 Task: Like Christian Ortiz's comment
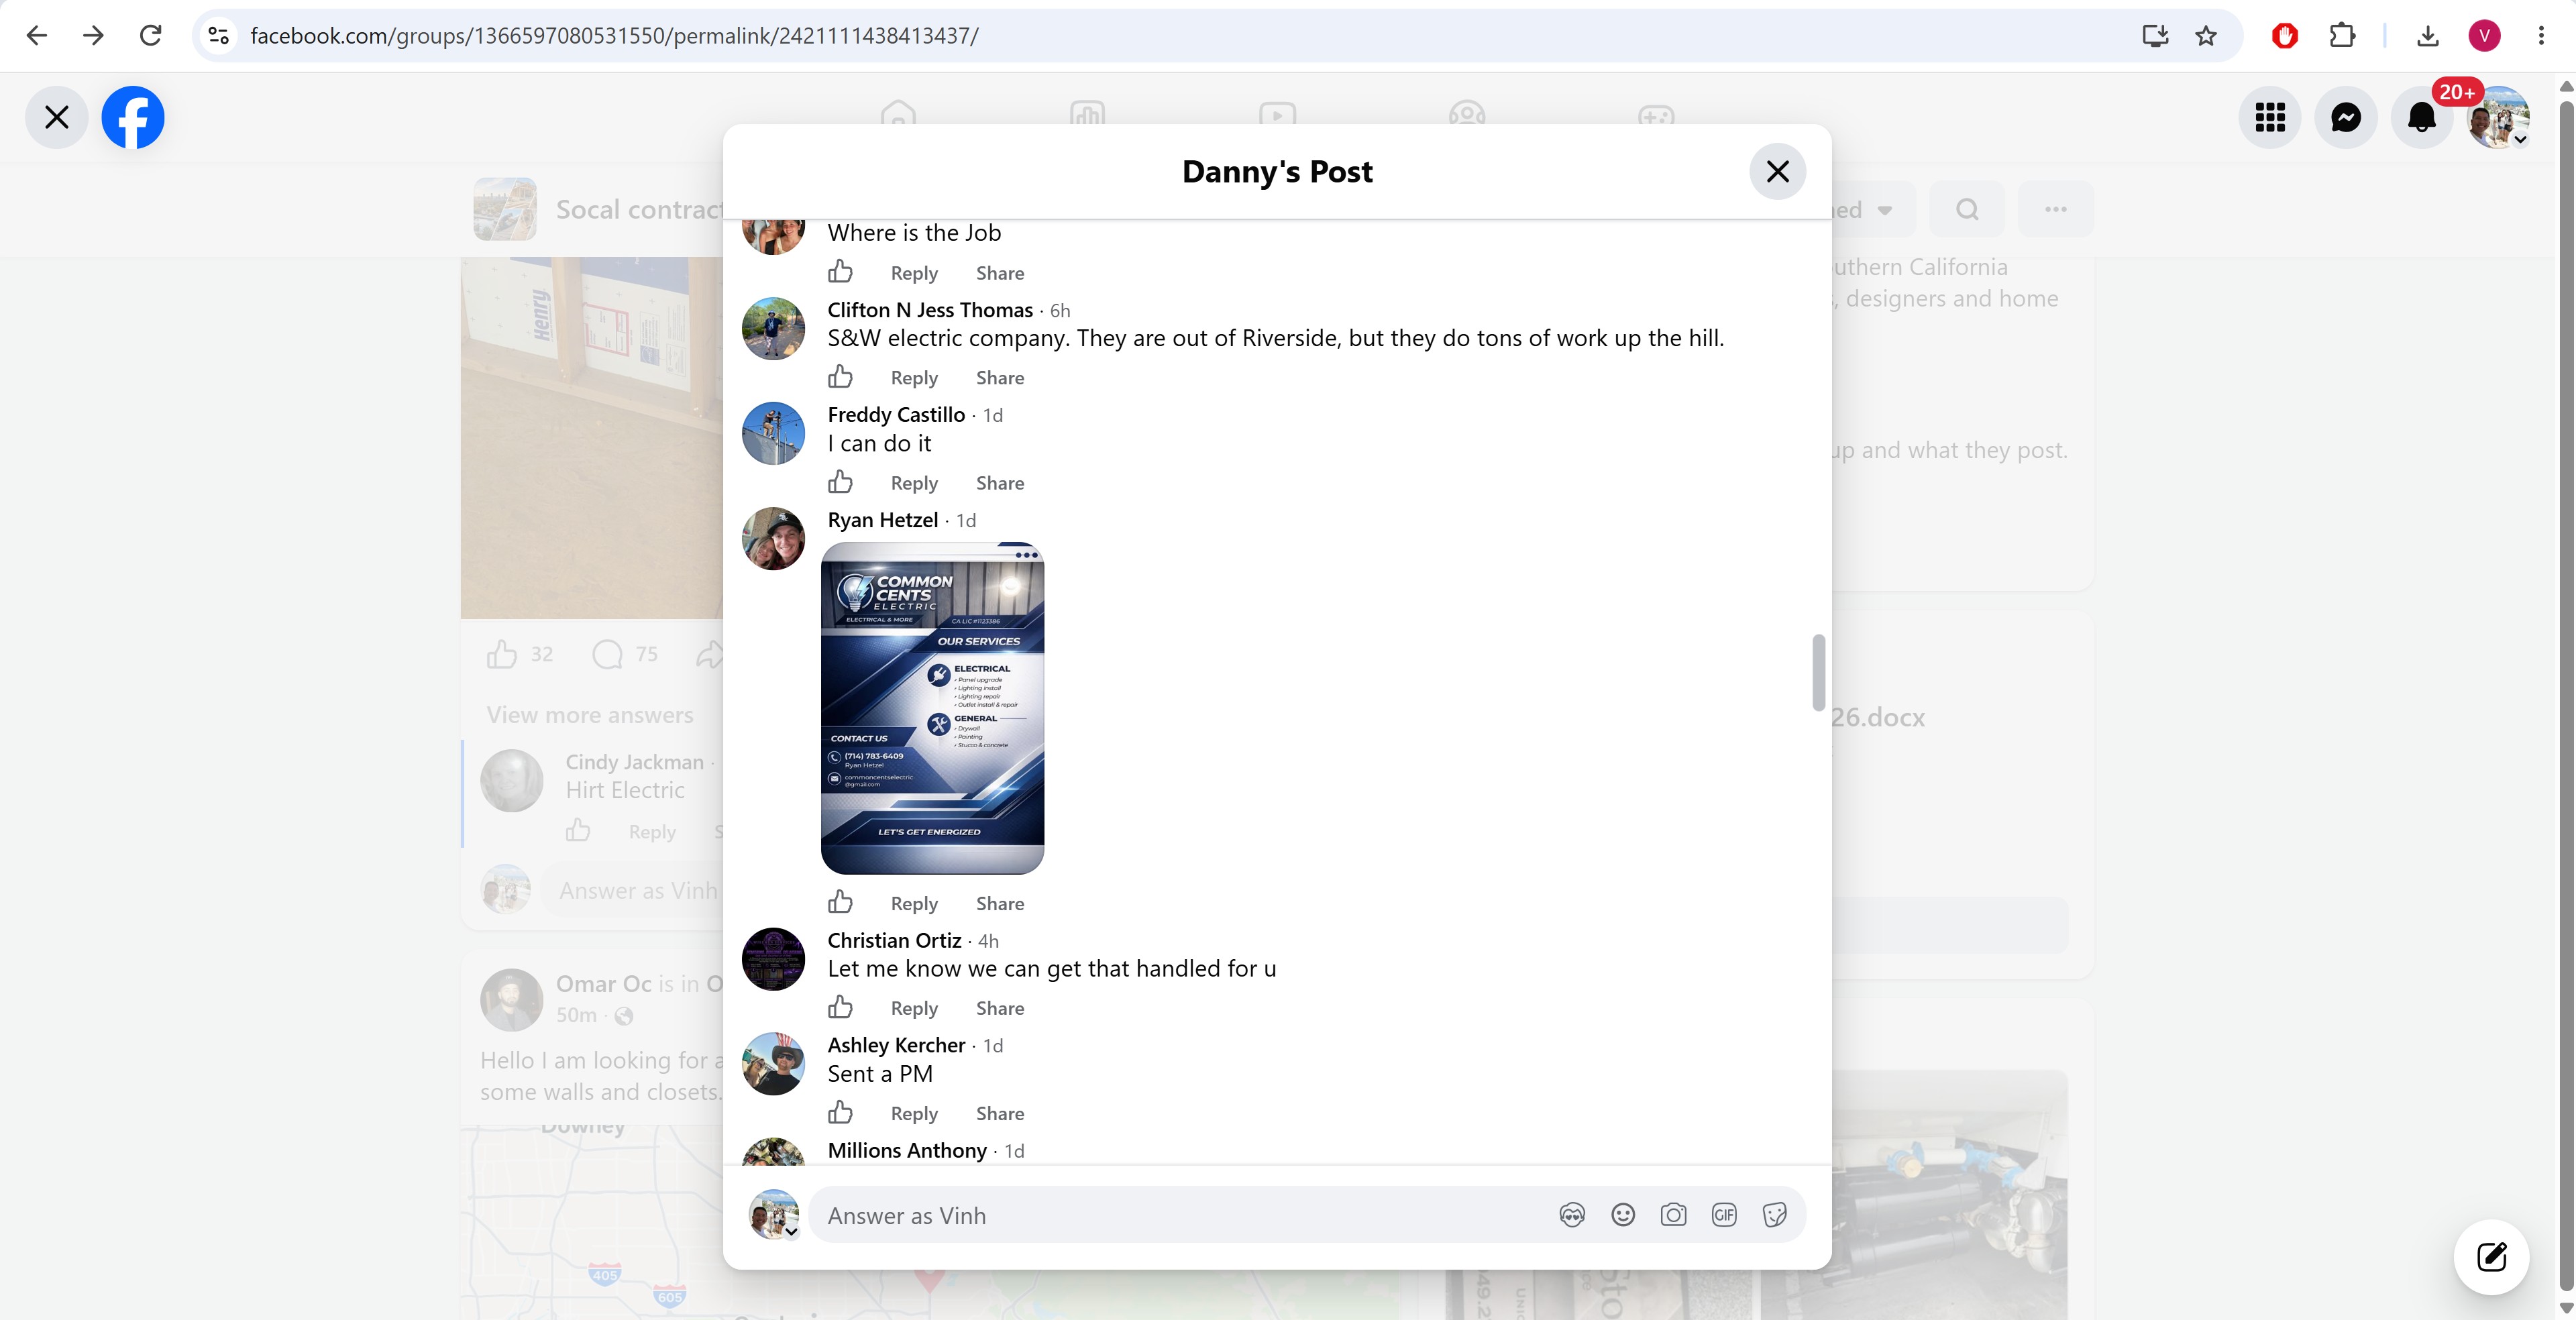(x=840, y=1007)
